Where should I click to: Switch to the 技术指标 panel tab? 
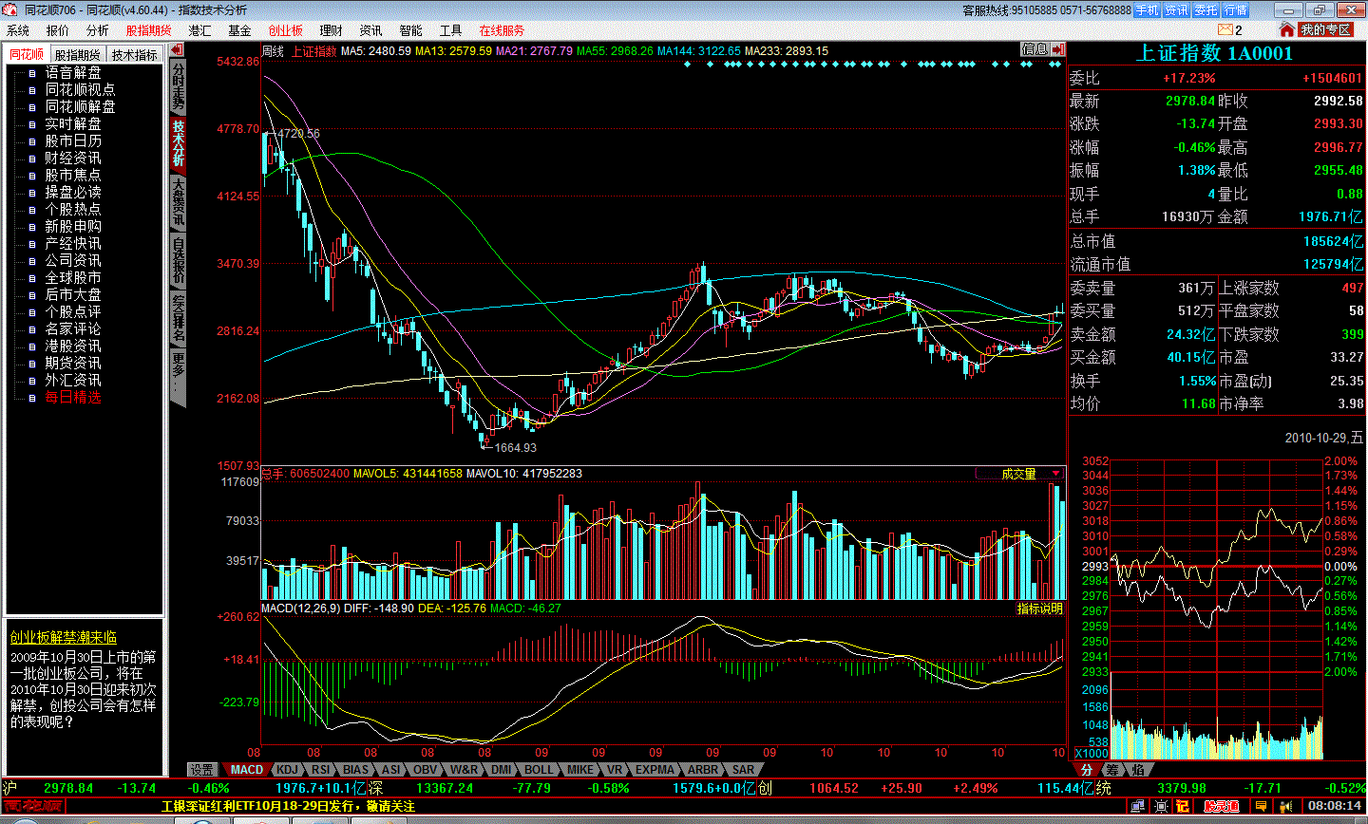coord(134,55)
